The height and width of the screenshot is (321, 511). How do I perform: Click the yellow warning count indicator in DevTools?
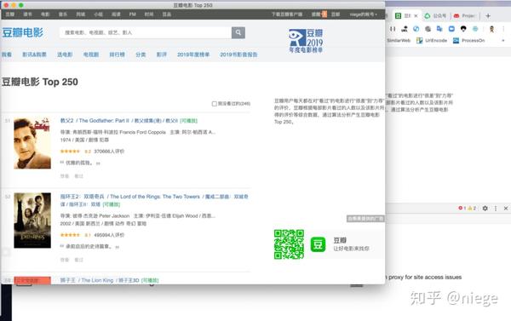[472, 208]
